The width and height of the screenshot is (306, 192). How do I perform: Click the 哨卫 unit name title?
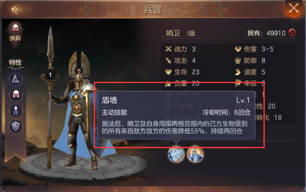pyautogui.click(x=173, y=33)
